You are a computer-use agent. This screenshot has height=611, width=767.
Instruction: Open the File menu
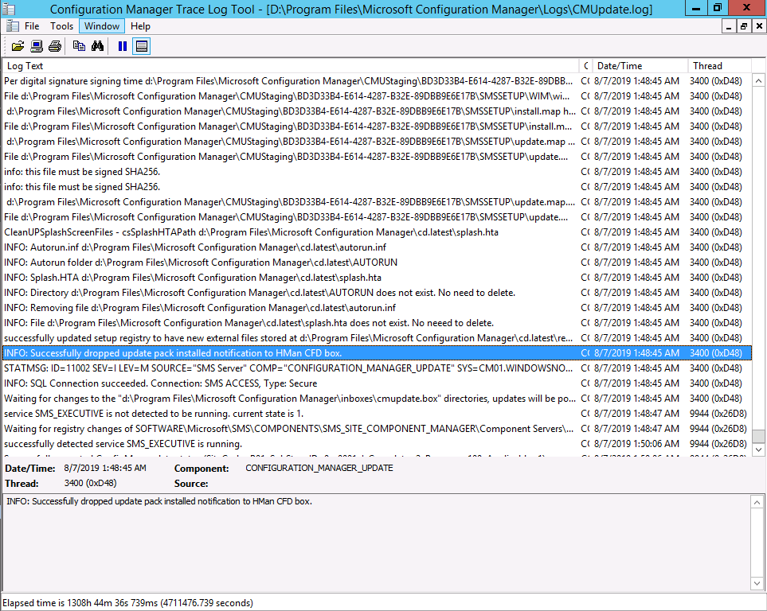pyautogui.click(x=32, y=26)
